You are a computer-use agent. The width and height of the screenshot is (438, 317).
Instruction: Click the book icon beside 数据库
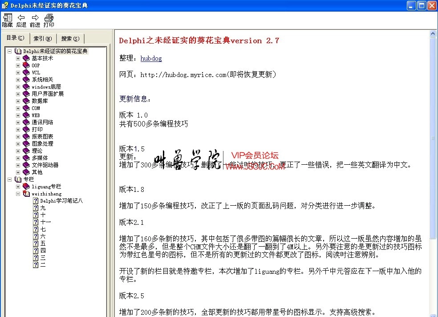pyautogui.click(x=25, y=101)
